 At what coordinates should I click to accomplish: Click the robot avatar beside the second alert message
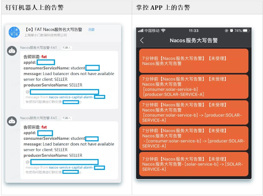click(12, 121)
